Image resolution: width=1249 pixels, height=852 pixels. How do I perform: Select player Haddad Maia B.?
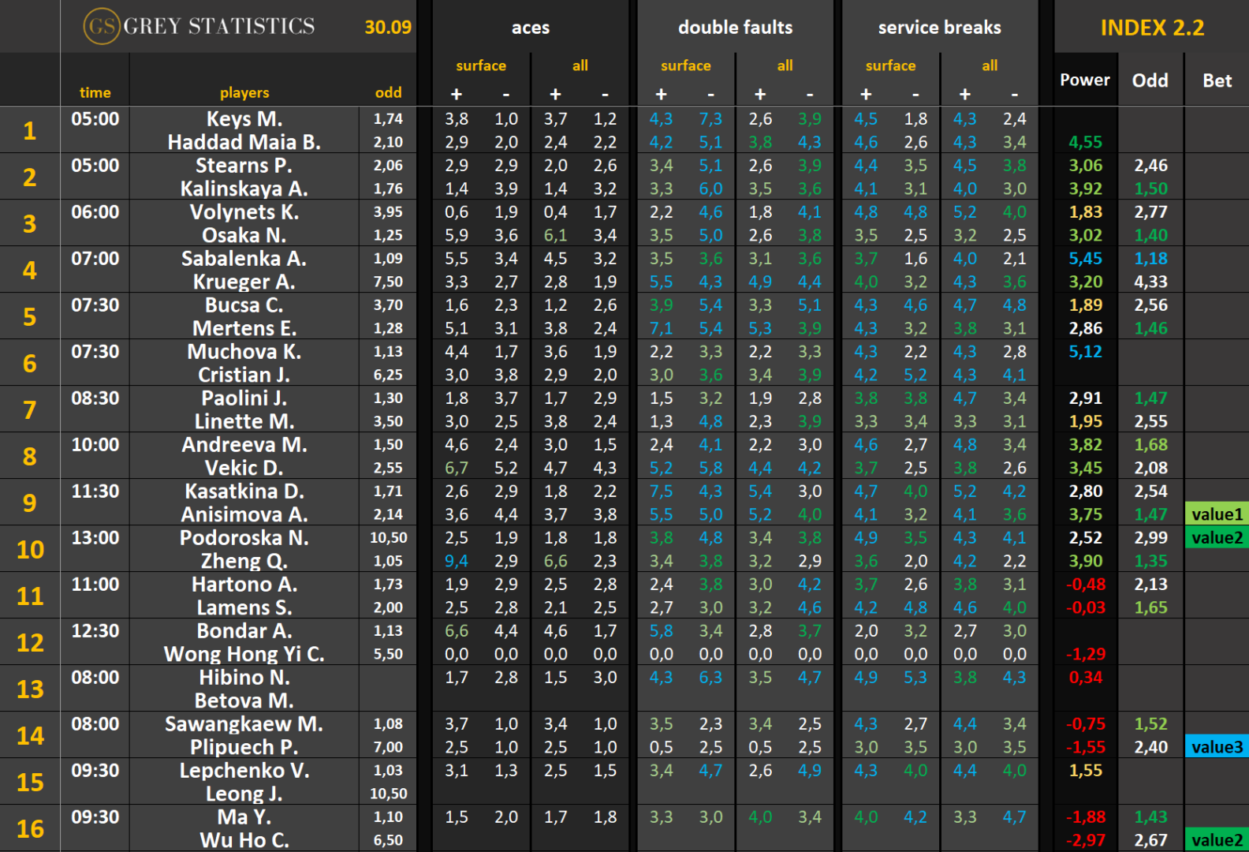click(x=244, y=142)
